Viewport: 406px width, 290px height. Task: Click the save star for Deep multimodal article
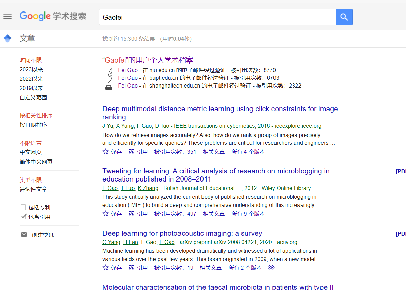[105, 151]
